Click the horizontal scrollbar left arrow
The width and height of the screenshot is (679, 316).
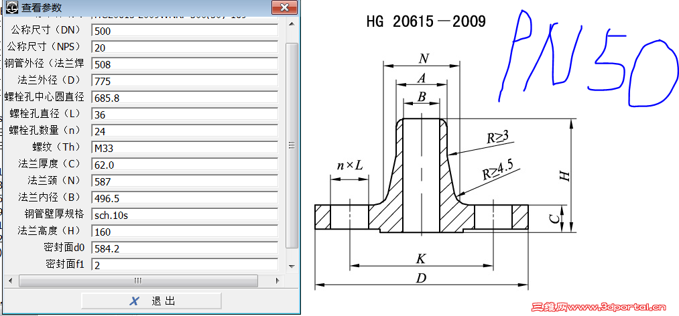point(11,281)
